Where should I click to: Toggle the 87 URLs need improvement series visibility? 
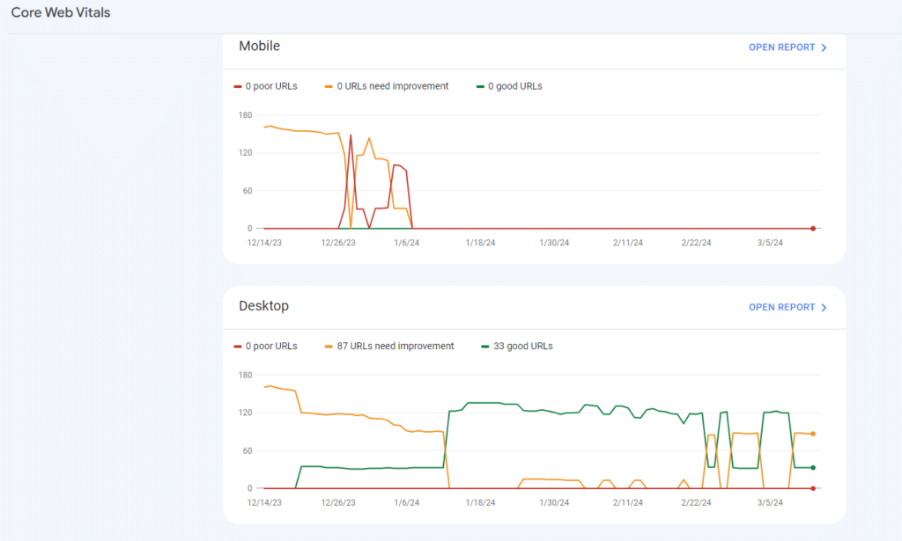coord(391,346)
